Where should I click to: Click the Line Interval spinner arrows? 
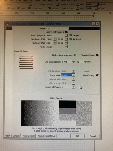[74, 62]
